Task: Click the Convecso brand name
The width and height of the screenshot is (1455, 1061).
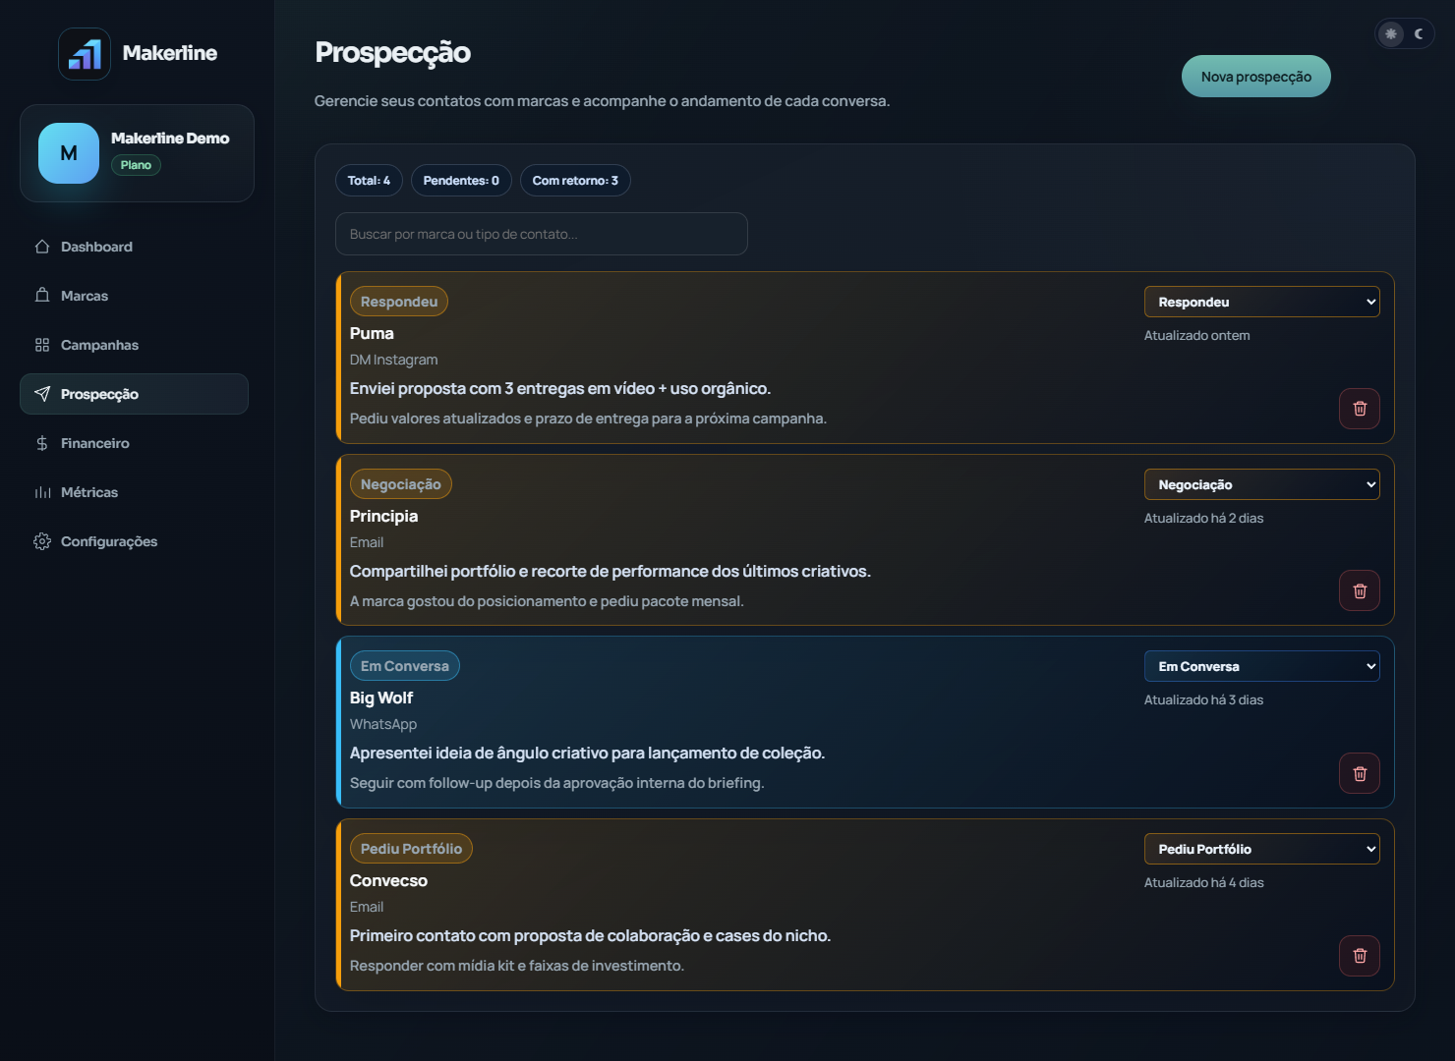Action: click(389, 881)
